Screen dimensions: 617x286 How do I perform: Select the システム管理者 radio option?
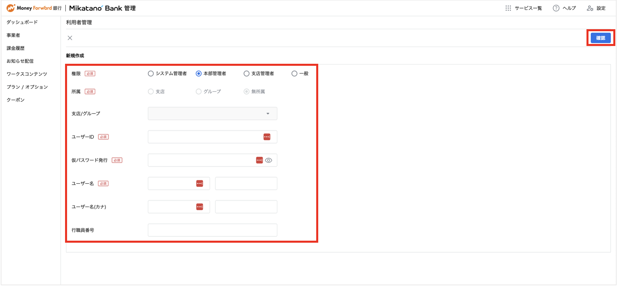(x=151, y=74)
